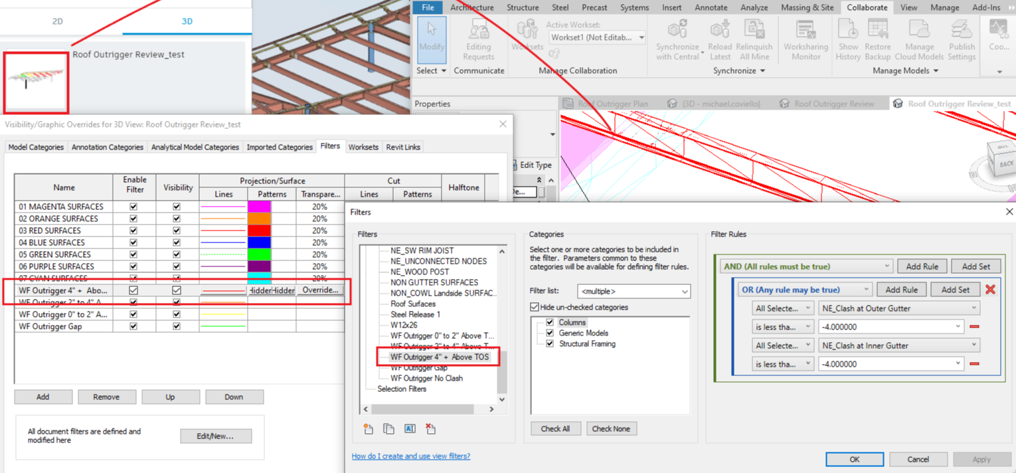Open NE_Clash at Outer Gutter parameter dropdown

pyautogui.click(x=899, y=308)
